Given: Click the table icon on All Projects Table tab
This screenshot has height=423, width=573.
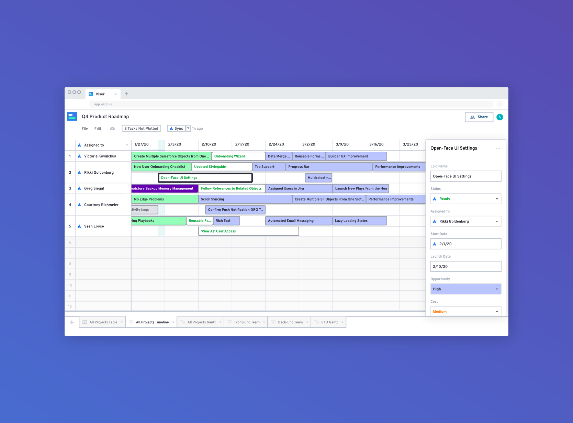Looking at the screenshot, I should [85, 322].
